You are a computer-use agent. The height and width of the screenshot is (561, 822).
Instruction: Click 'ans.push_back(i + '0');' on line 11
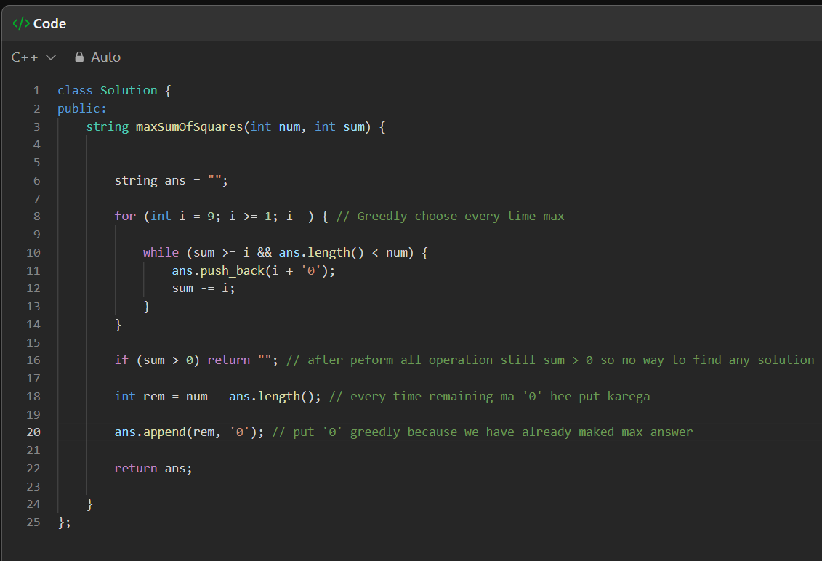pyautogui.click(x=253, y=270)
